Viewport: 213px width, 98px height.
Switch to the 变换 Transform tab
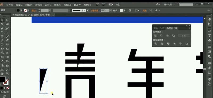[156, 28]
